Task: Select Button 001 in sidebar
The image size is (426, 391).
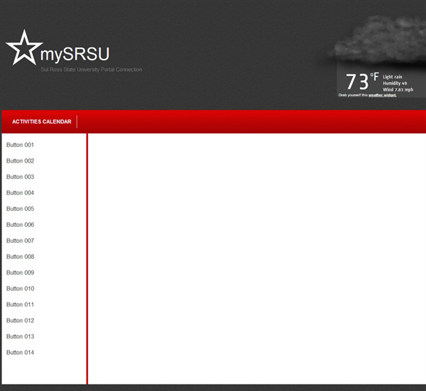Action: tap(21, 145)
